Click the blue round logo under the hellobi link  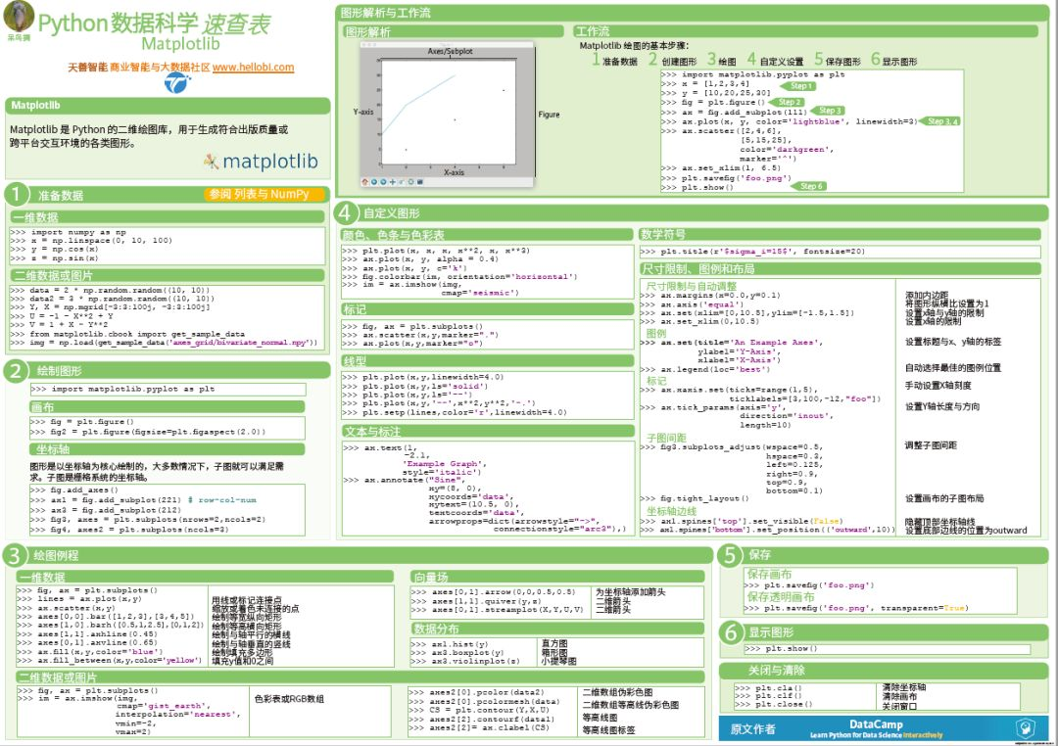click(x=177, y=83)
